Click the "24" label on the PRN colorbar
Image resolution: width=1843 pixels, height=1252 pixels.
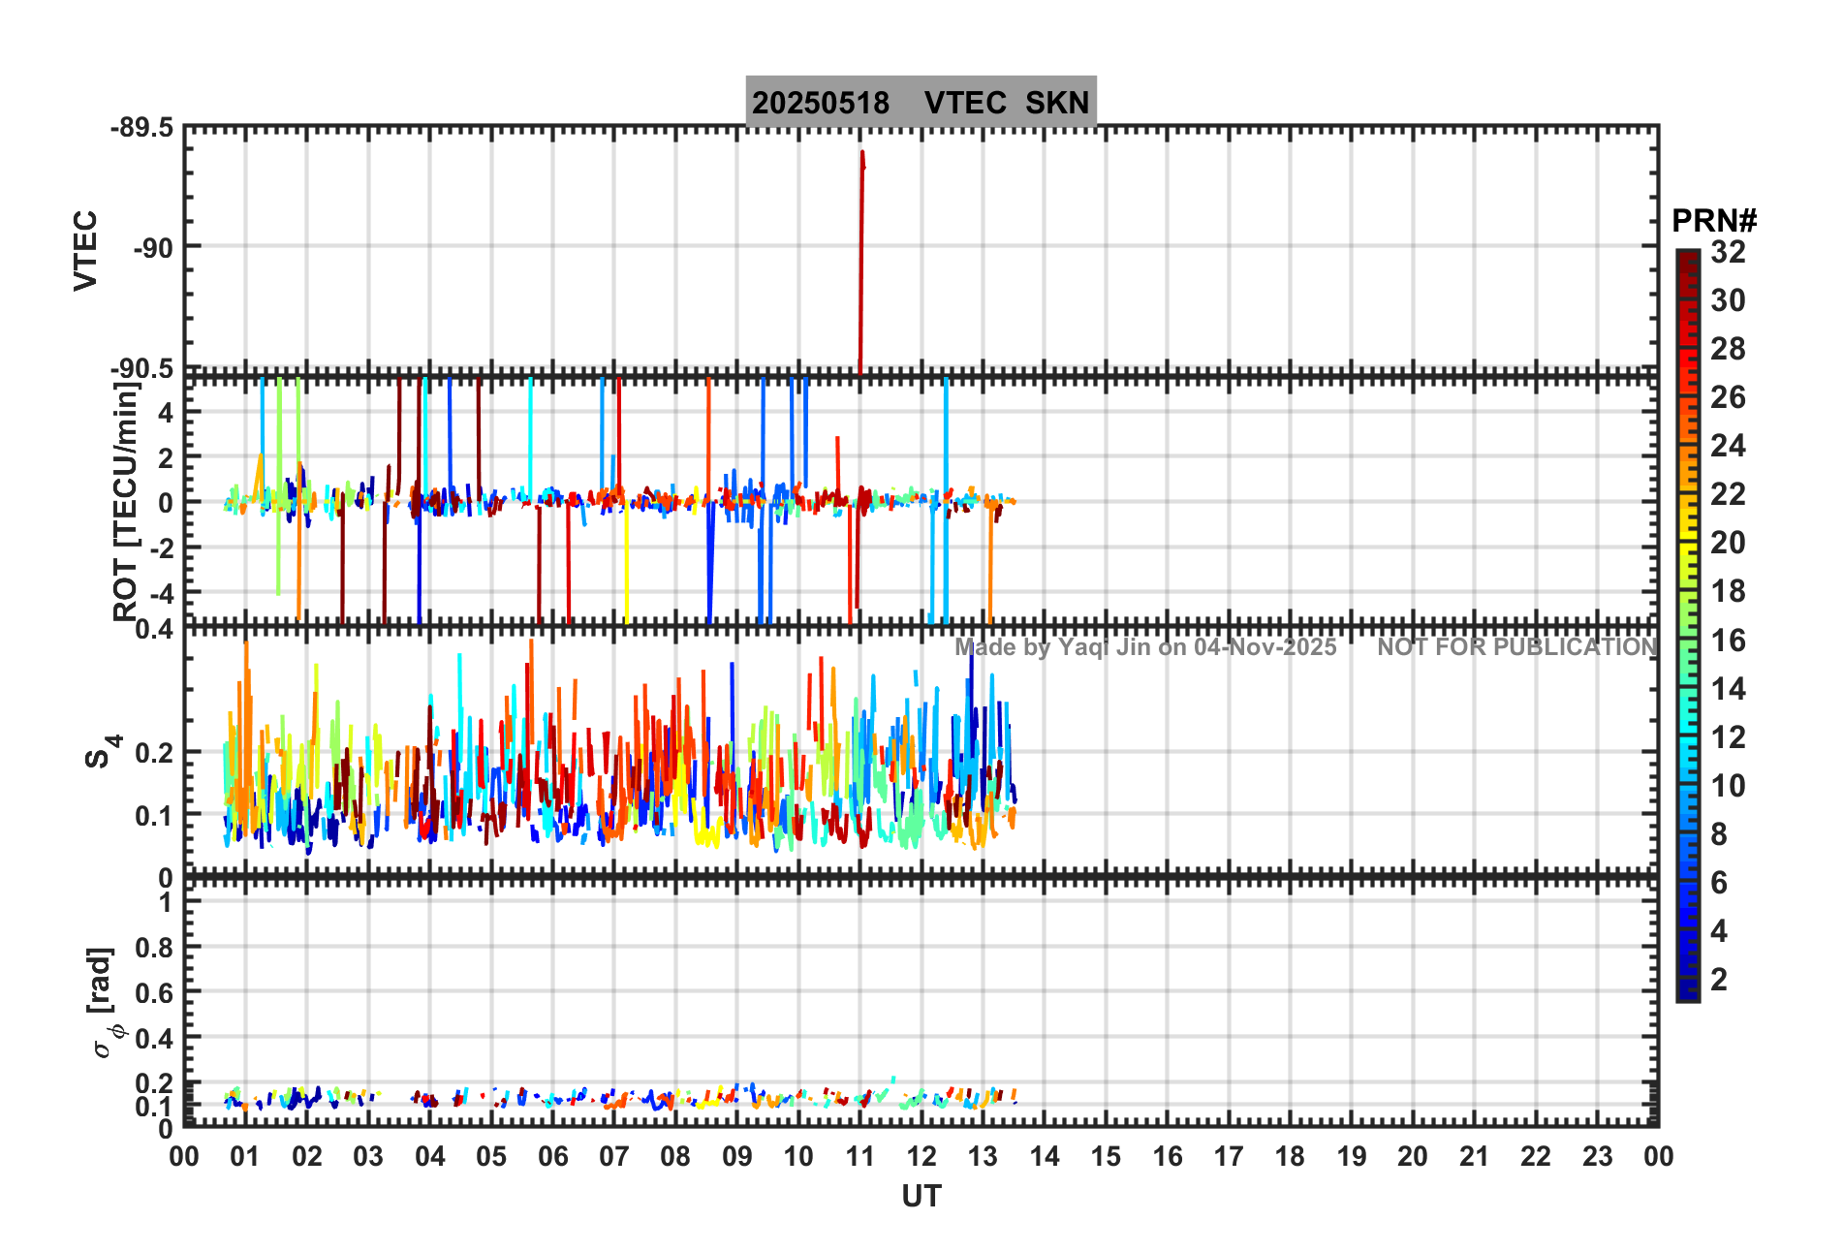(1728, 446)
